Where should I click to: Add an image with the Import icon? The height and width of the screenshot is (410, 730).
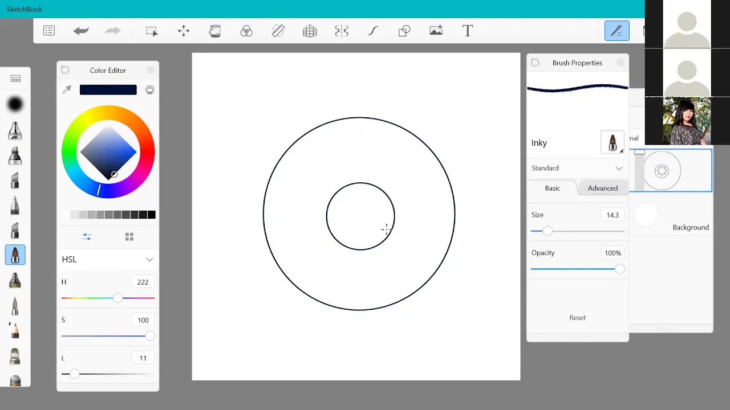(436, 31)
